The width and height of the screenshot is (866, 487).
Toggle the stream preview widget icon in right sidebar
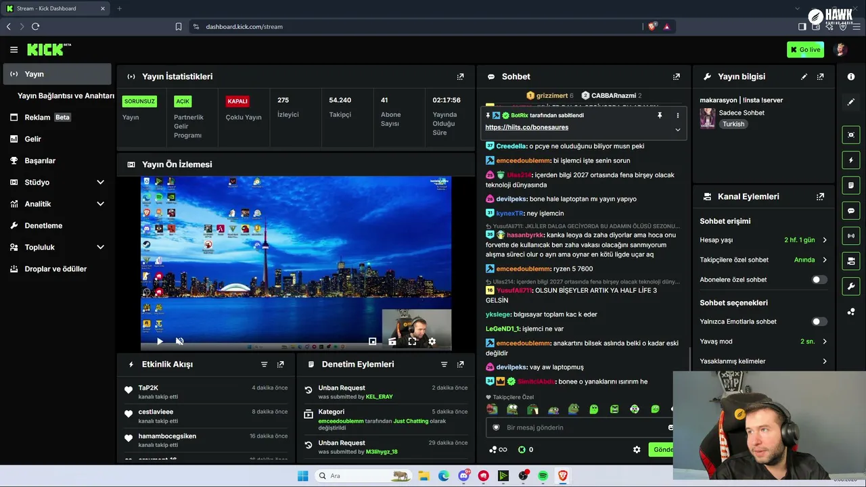coord(851,135)
